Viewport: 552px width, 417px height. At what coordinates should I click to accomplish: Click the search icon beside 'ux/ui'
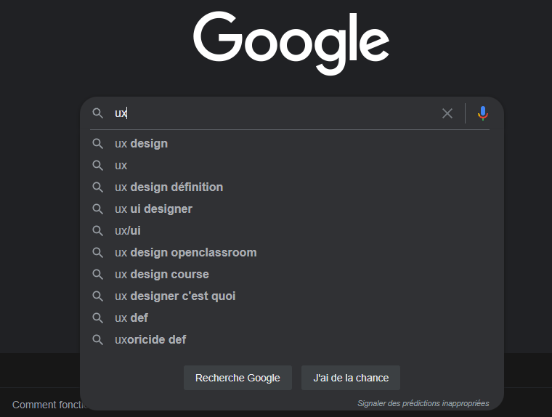97,231
